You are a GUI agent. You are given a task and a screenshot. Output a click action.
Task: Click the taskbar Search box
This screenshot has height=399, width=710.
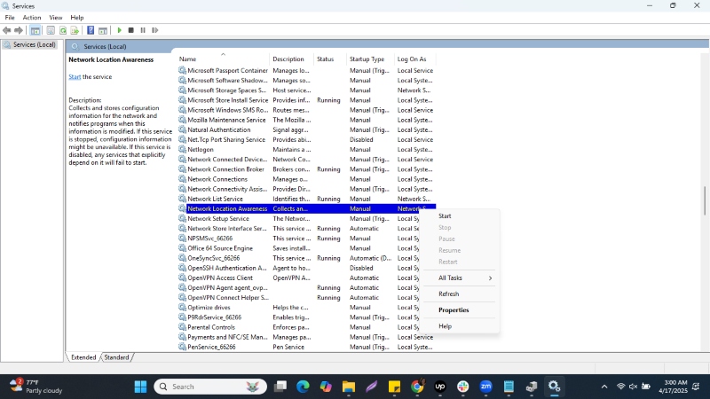[x=210, y=387]
